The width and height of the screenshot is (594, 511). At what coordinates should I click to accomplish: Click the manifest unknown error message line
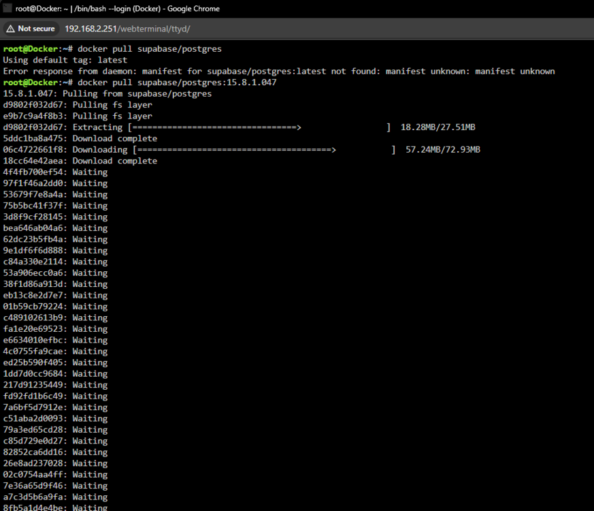(279, 72)
